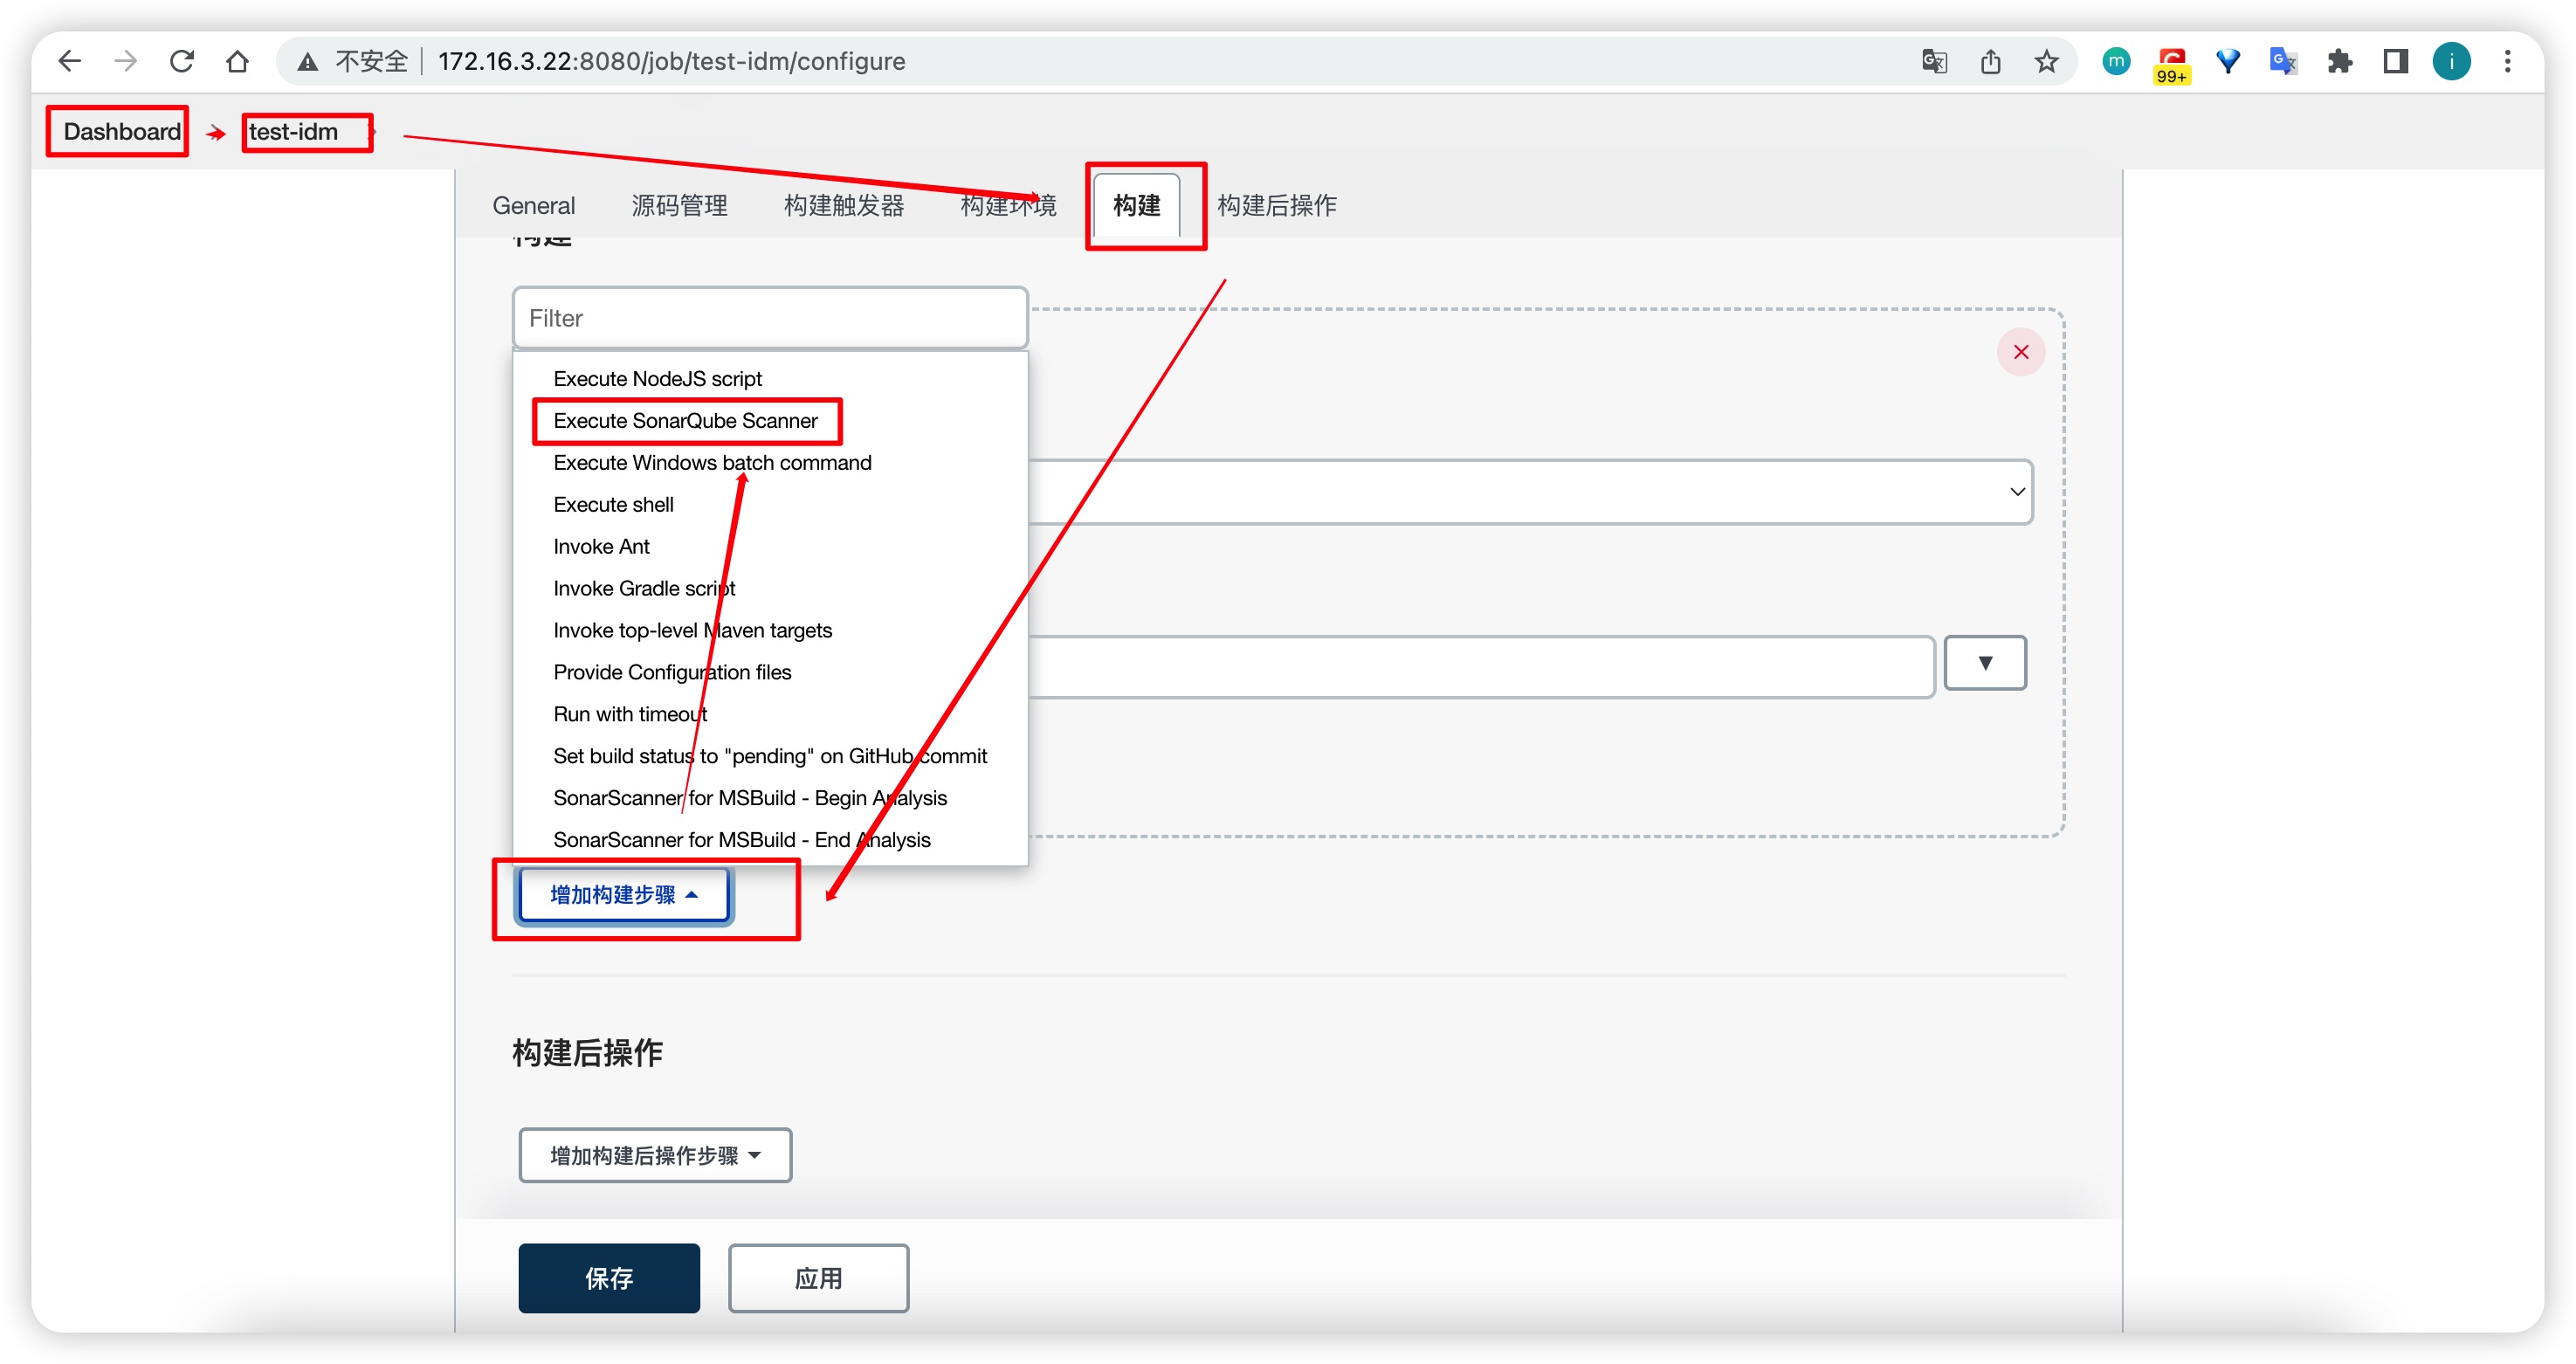This screenshot has height=1364, width=2576.
Task: Expand the 增加构建后操作步骤 dropdown
Action: 655,1155
